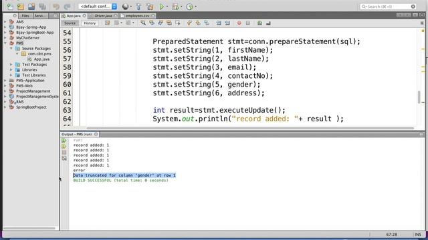Select the Bijay-SpringBoot-App project
Viewport: 428px width, 240px height.
pos(35,33)
